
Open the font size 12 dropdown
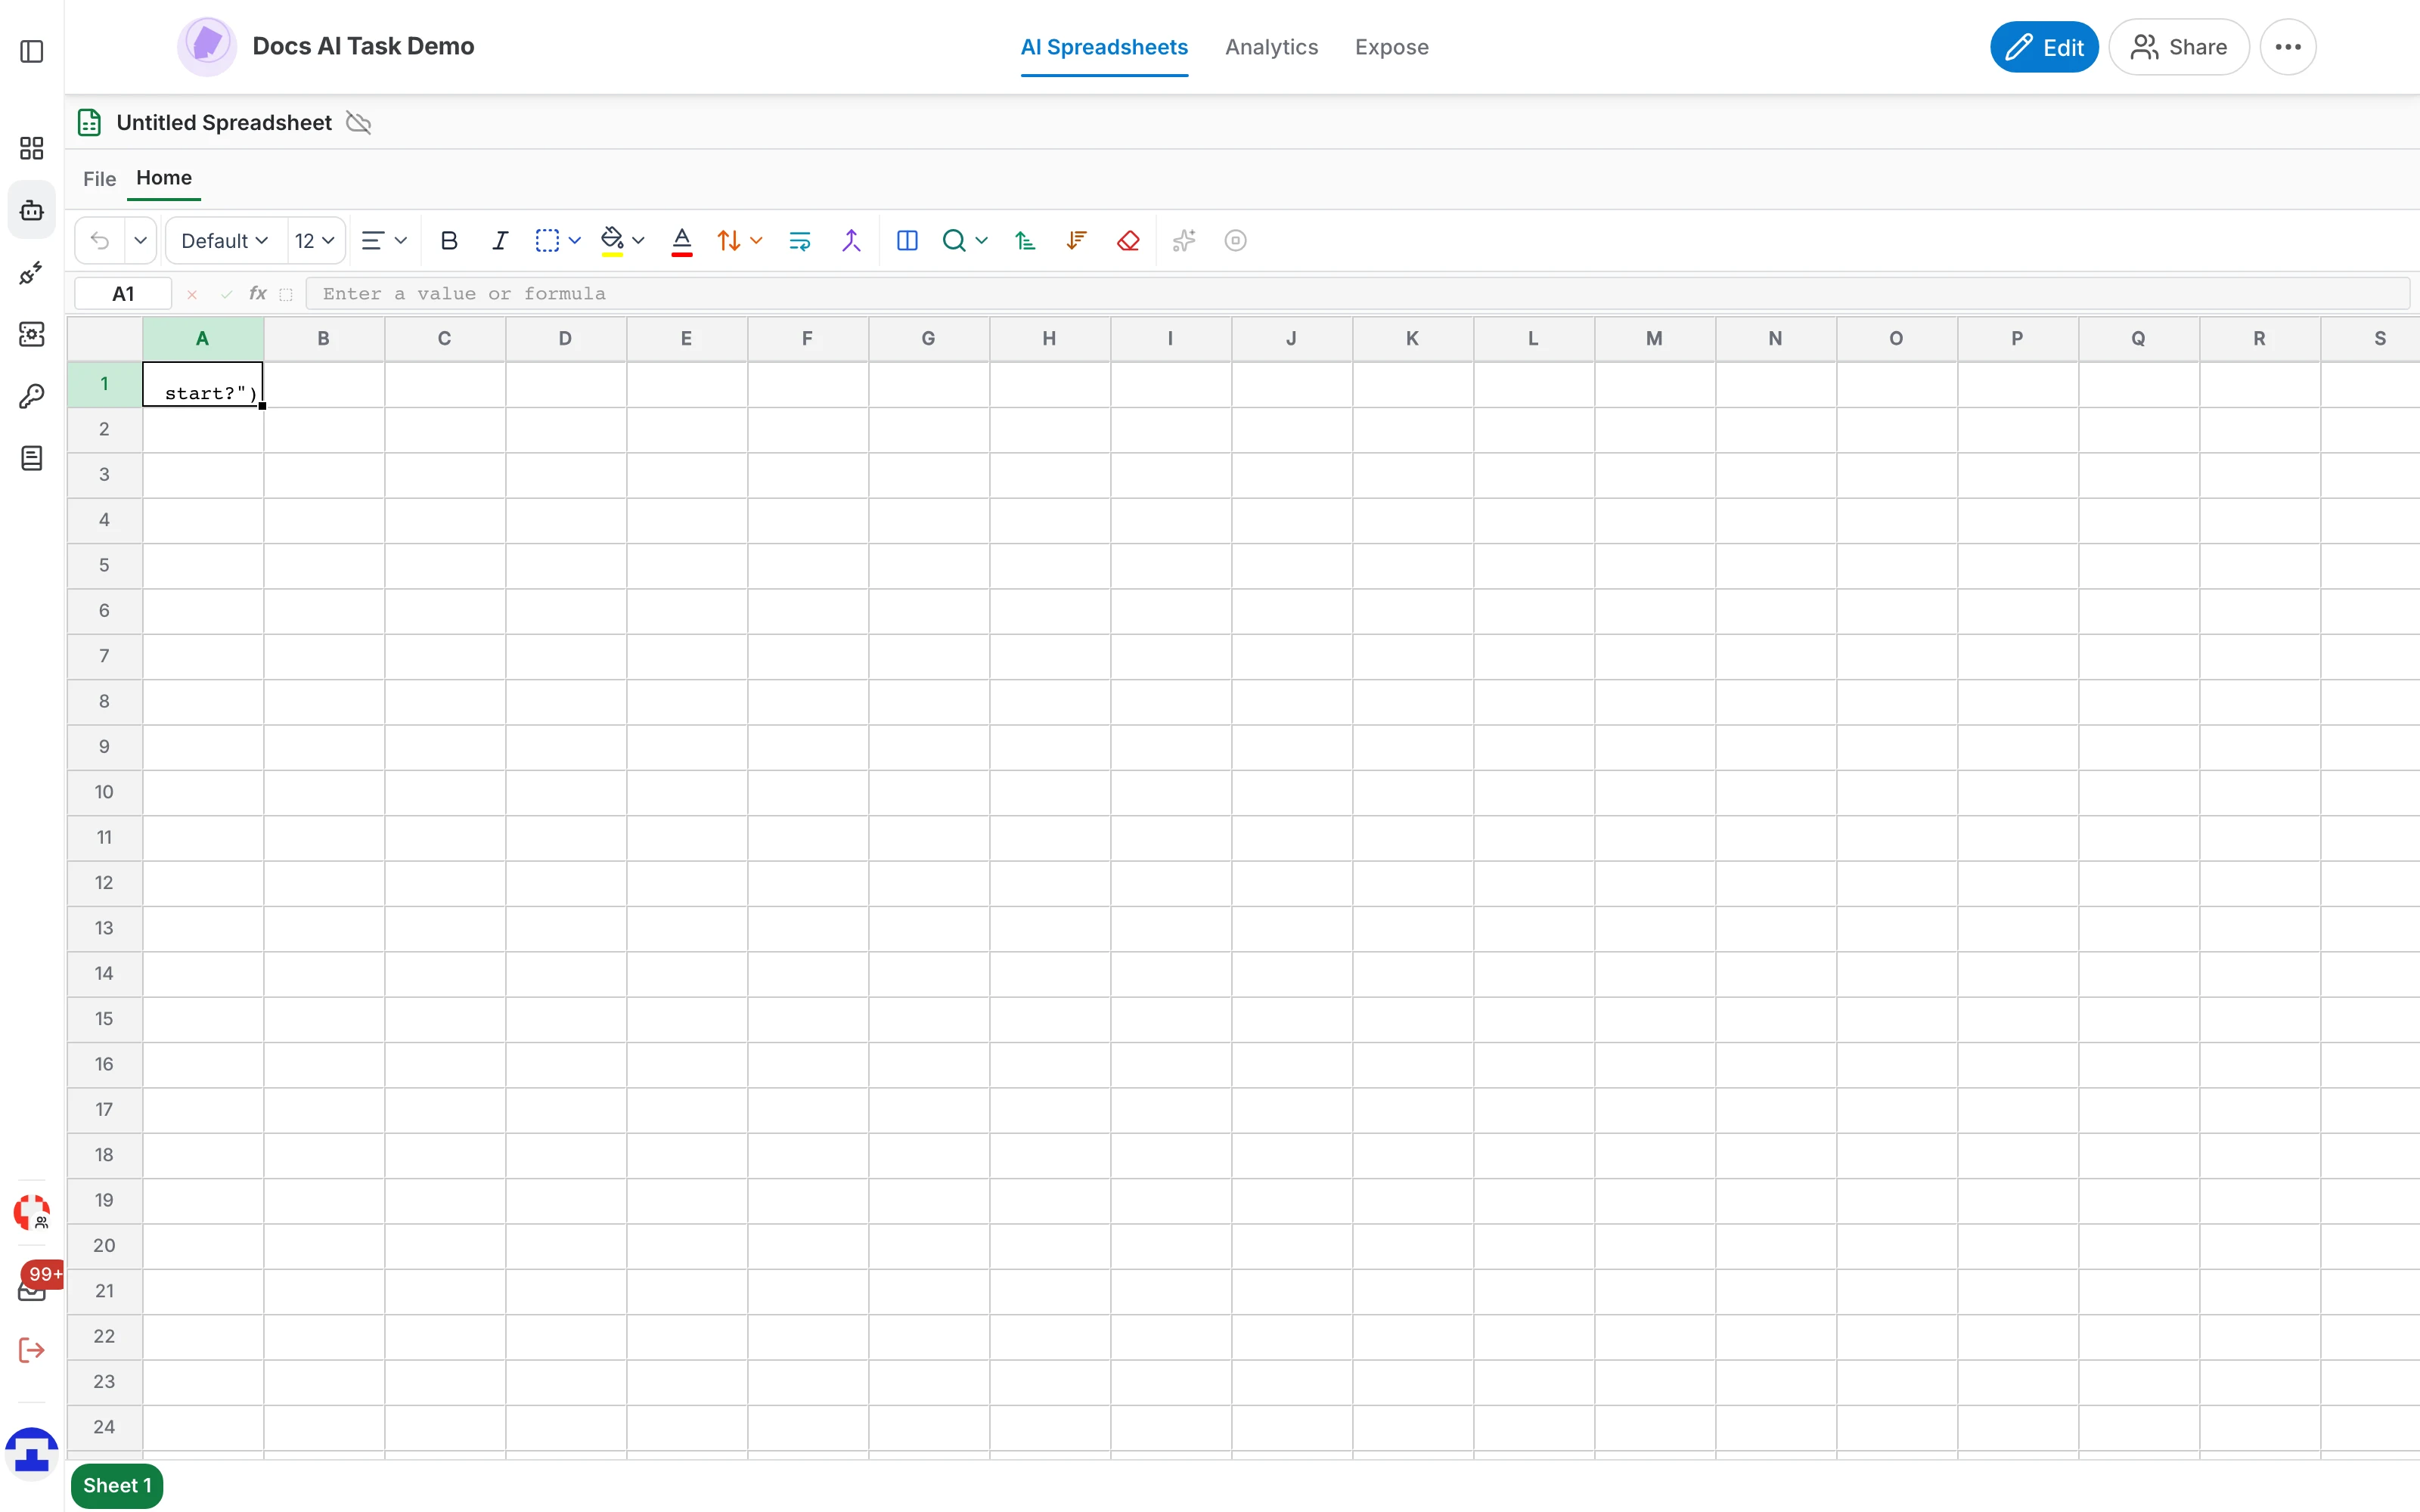[x=315, y=241]
